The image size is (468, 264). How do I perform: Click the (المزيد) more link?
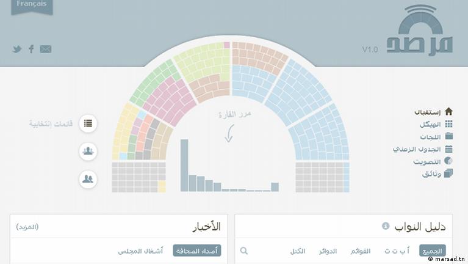coord(27,227)
